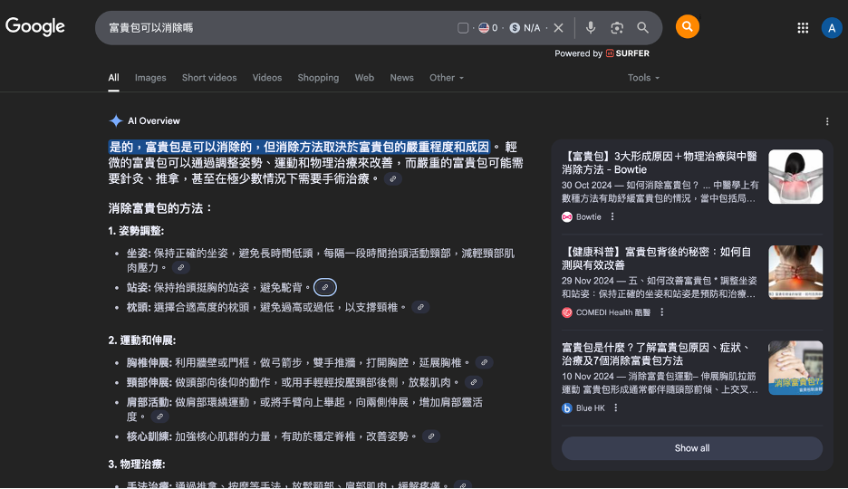Image resolution: width=848 pixels, height=489 pixels.
Task: Expand the Other search filter dropdown
Action: (x=446, y=78)
